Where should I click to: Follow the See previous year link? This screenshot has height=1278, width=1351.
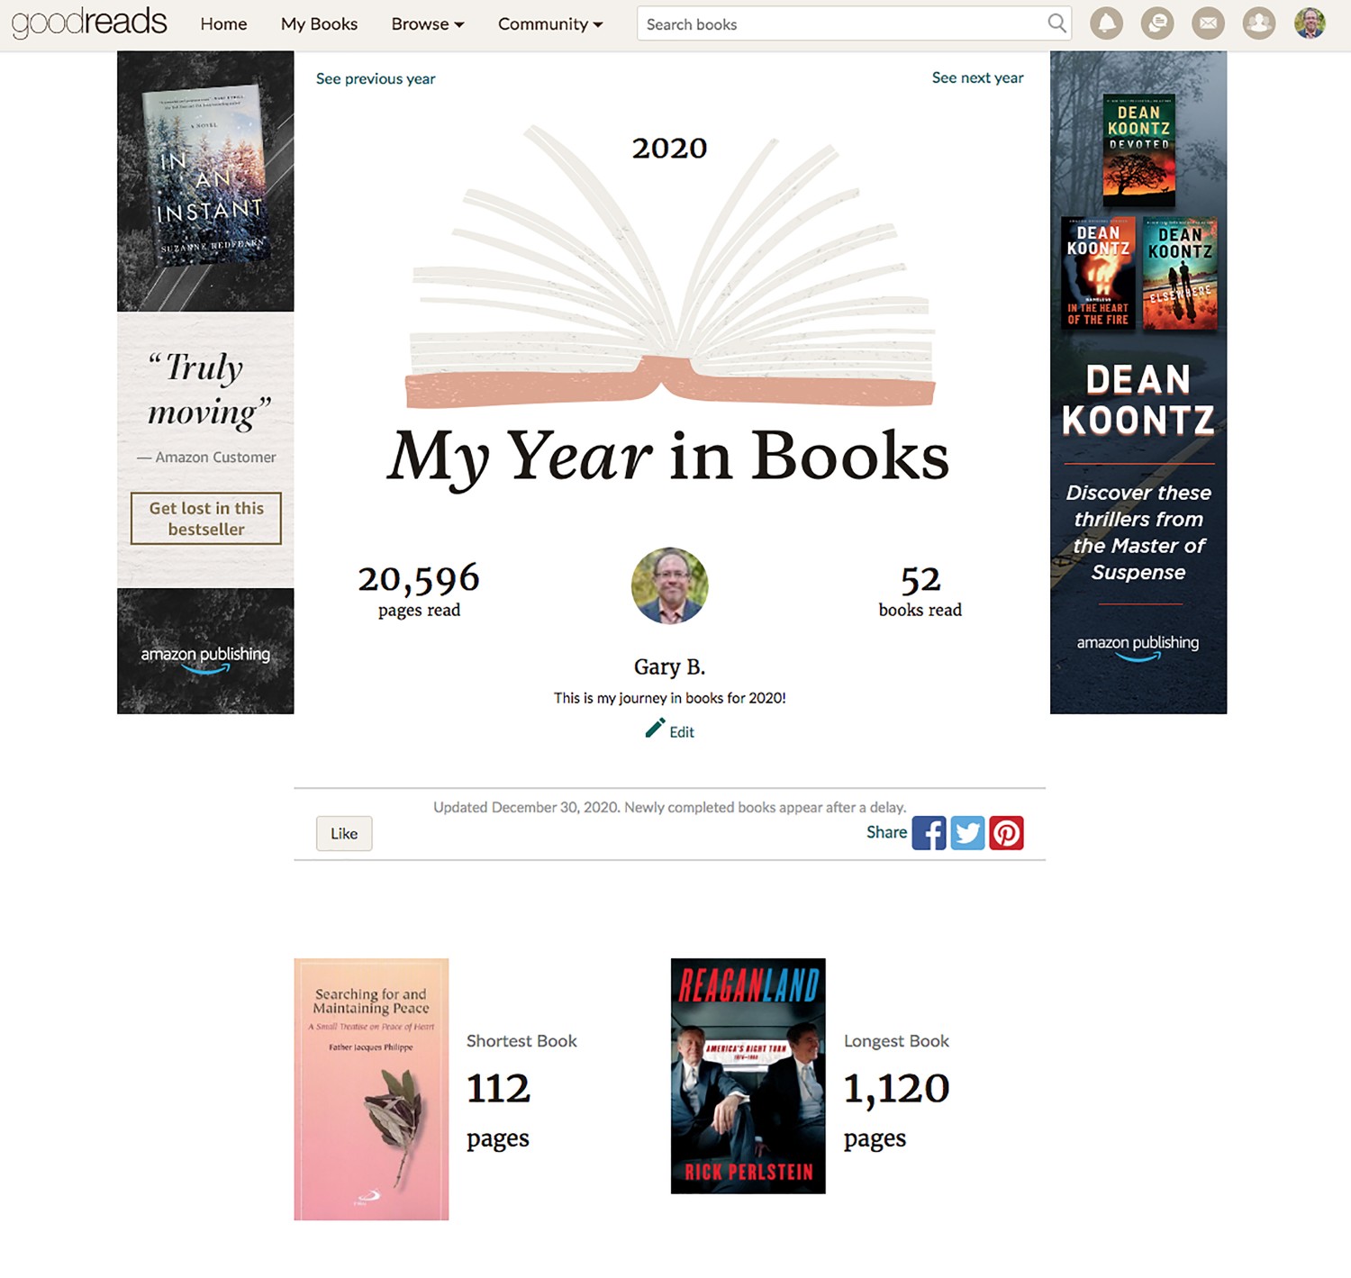coord(376,78)
